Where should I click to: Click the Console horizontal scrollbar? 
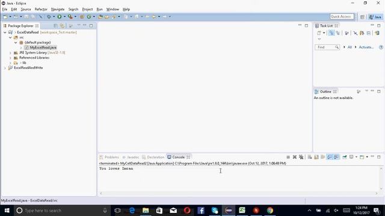pyautogui.click(x=239, y=193)
